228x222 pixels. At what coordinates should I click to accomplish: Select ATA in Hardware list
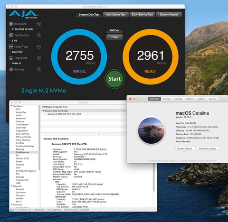pos(18,109)
